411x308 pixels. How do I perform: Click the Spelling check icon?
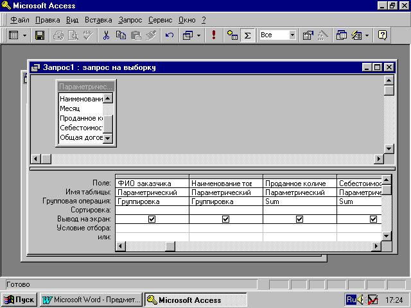[x=88, y=35]
